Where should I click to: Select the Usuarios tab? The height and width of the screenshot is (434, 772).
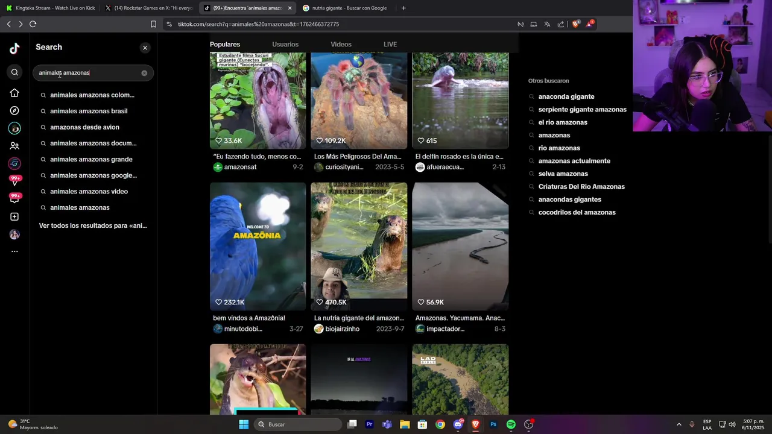[285, 45]
